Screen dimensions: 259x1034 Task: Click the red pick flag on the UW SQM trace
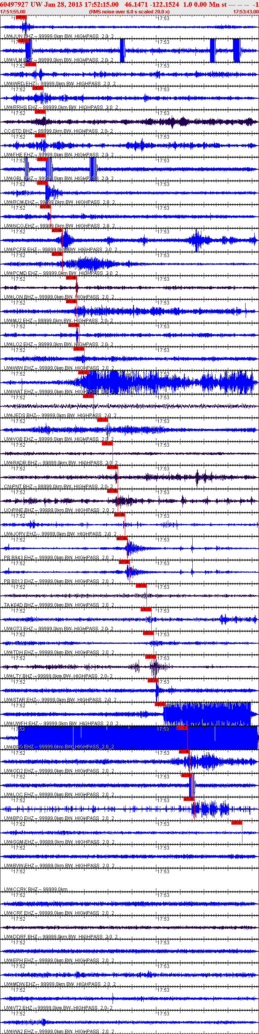coord(236,822)
